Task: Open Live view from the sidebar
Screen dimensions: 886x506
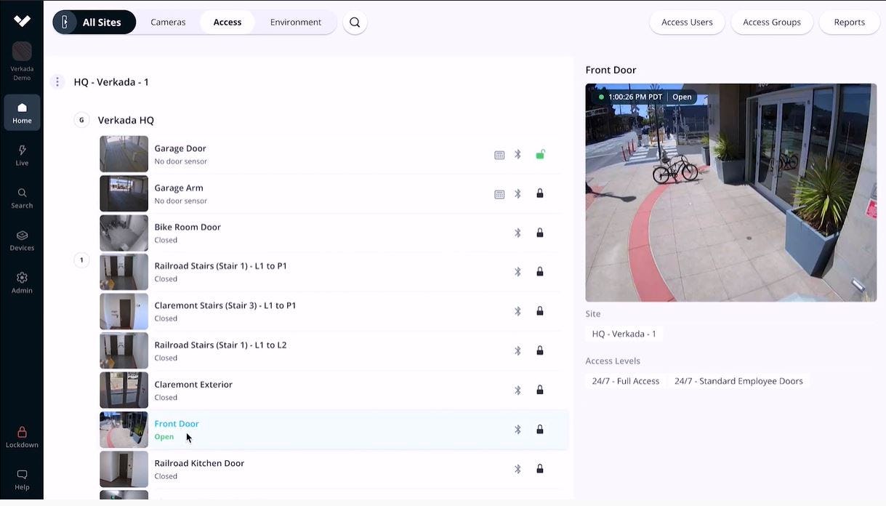Action: pos(22,155)
